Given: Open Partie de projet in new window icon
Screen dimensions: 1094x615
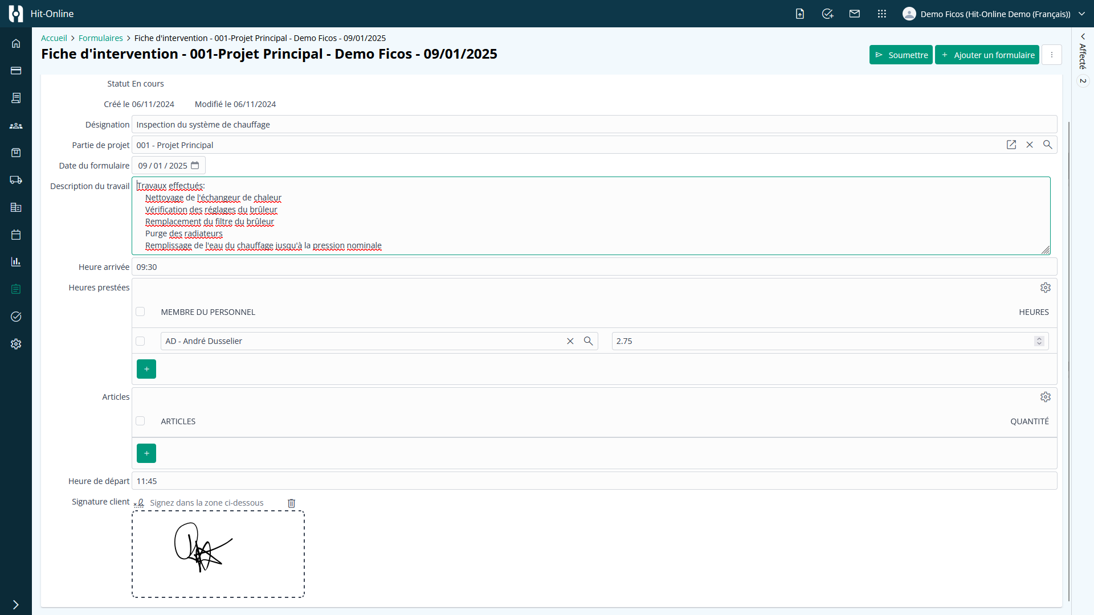Looking at the screenshot, I should click(x=1011, y=145).
